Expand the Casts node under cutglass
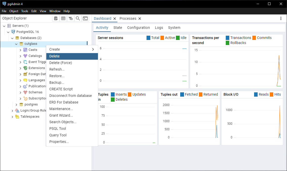The width and height of the screenshot is (287, 171). click(x=20, y=50)
